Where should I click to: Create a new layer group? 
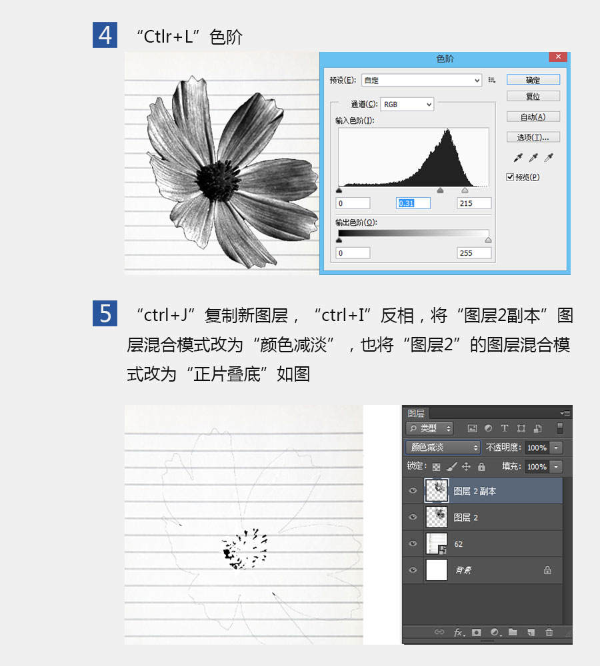[x=513, y=632]
